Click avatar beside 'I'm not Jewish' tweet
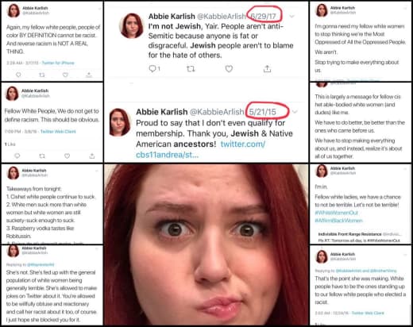Image resolution: width=413 pixels, height=327 pixels. (132, 25)
